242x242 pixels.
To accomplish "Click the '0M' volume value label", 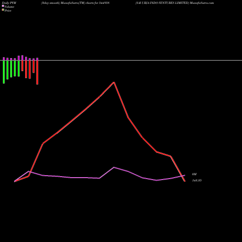I will [x=194, y=174].
